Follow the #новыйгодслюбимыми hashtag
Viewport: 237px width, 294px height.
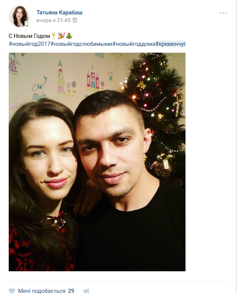(81, 44)
